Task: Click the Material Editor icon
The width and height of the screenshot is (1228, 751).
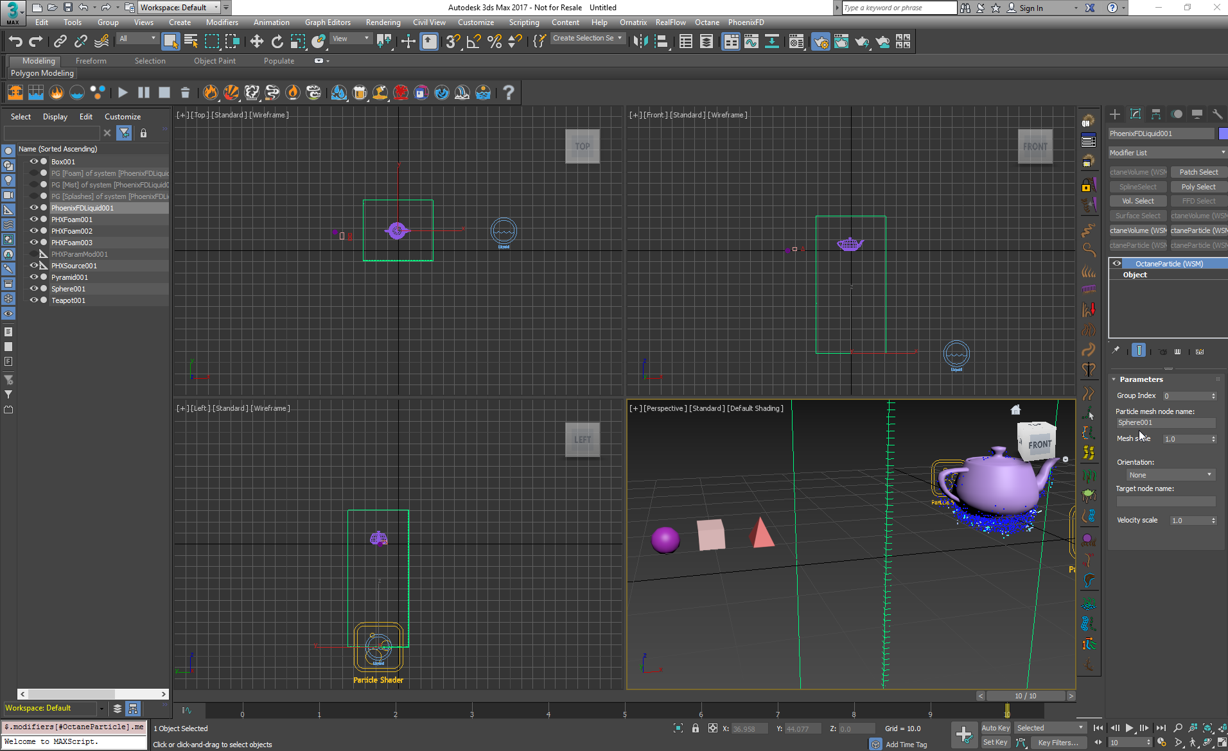Action: tap(796, 42)
